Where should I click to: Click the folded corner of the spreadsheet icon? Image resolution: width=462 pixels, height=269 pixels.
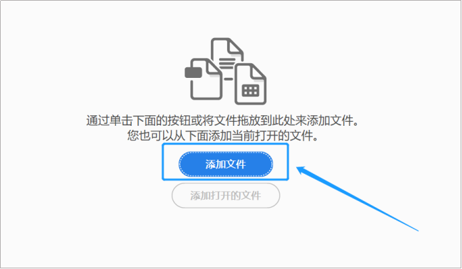[258, 72]
